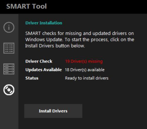
Task: Click the Updates Available label
Action: (x=44, y=70)
